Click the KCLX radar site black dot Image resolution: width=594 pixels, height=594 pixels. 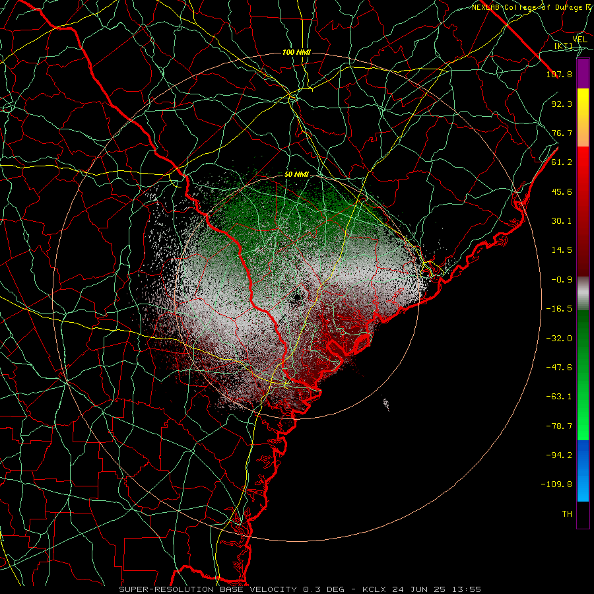point(296,297)
